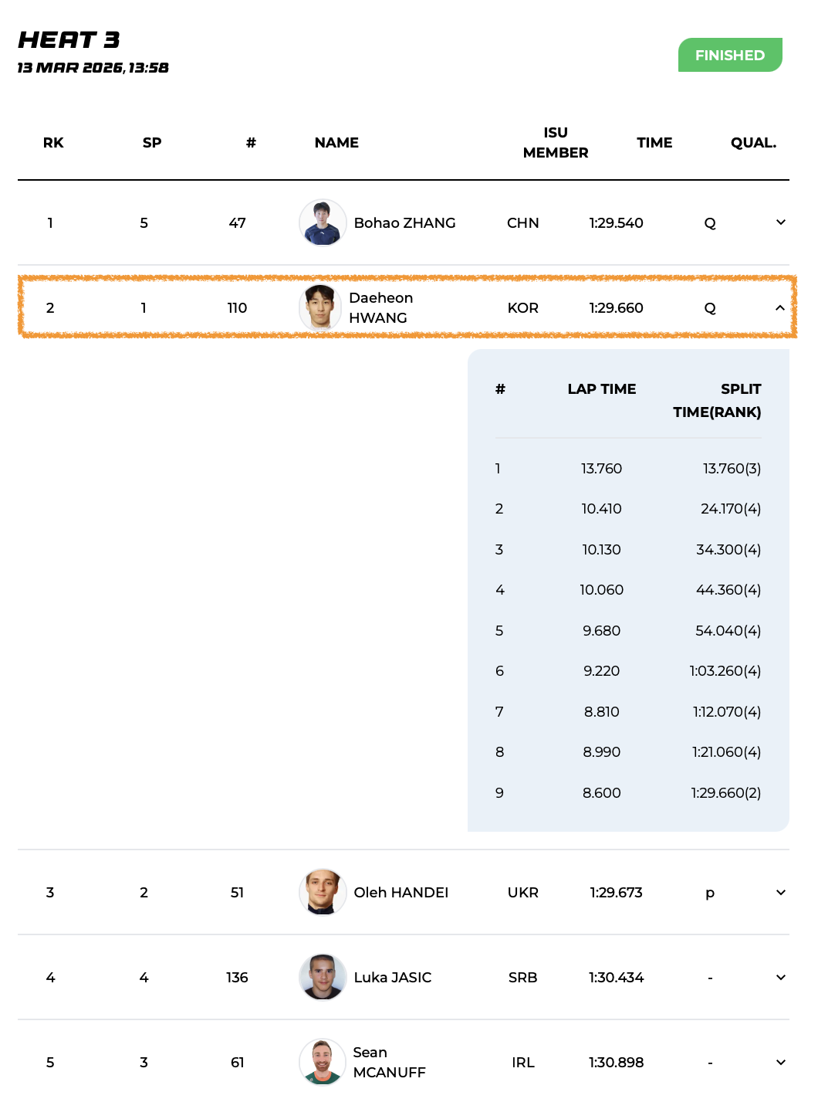Open Bohao ZHANG's name link
818x1109 pixels.
[404, 222]
